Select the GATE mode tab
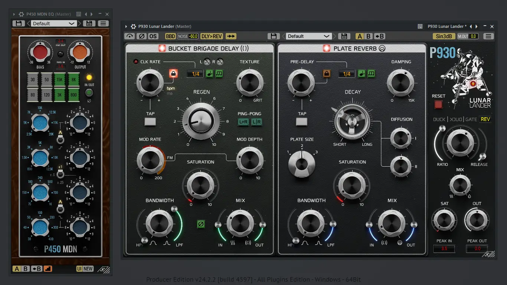Screen dimensions: 507x285 (x=471, y=119)
